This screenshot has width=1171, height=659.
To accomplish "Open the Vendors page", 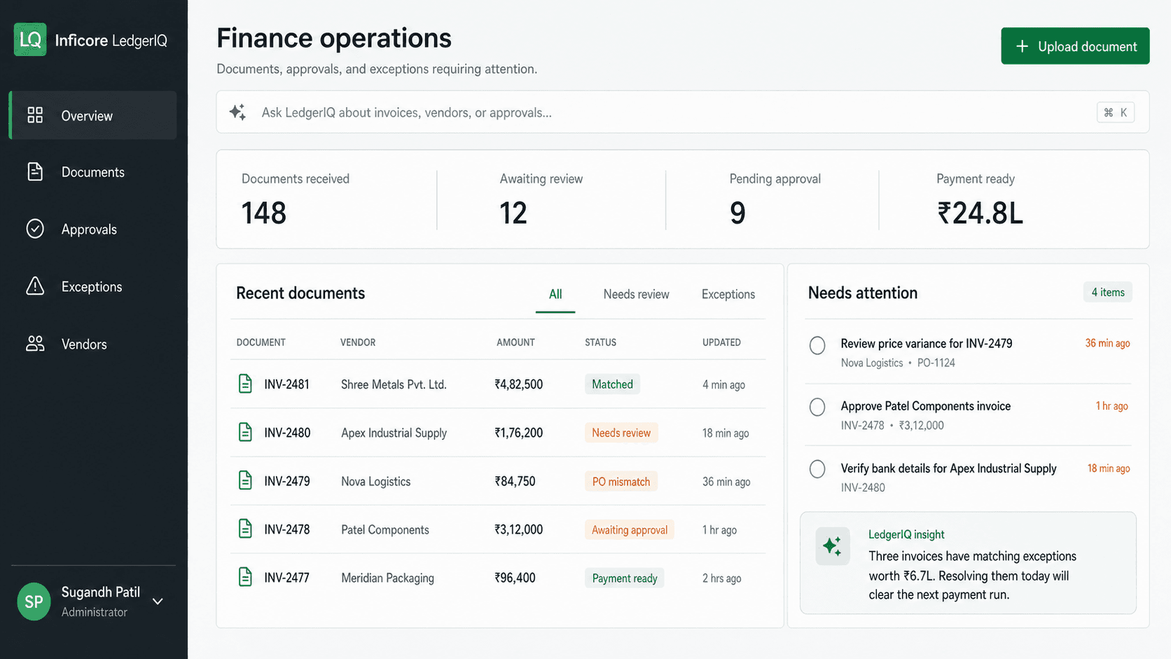I will point(92,343).
